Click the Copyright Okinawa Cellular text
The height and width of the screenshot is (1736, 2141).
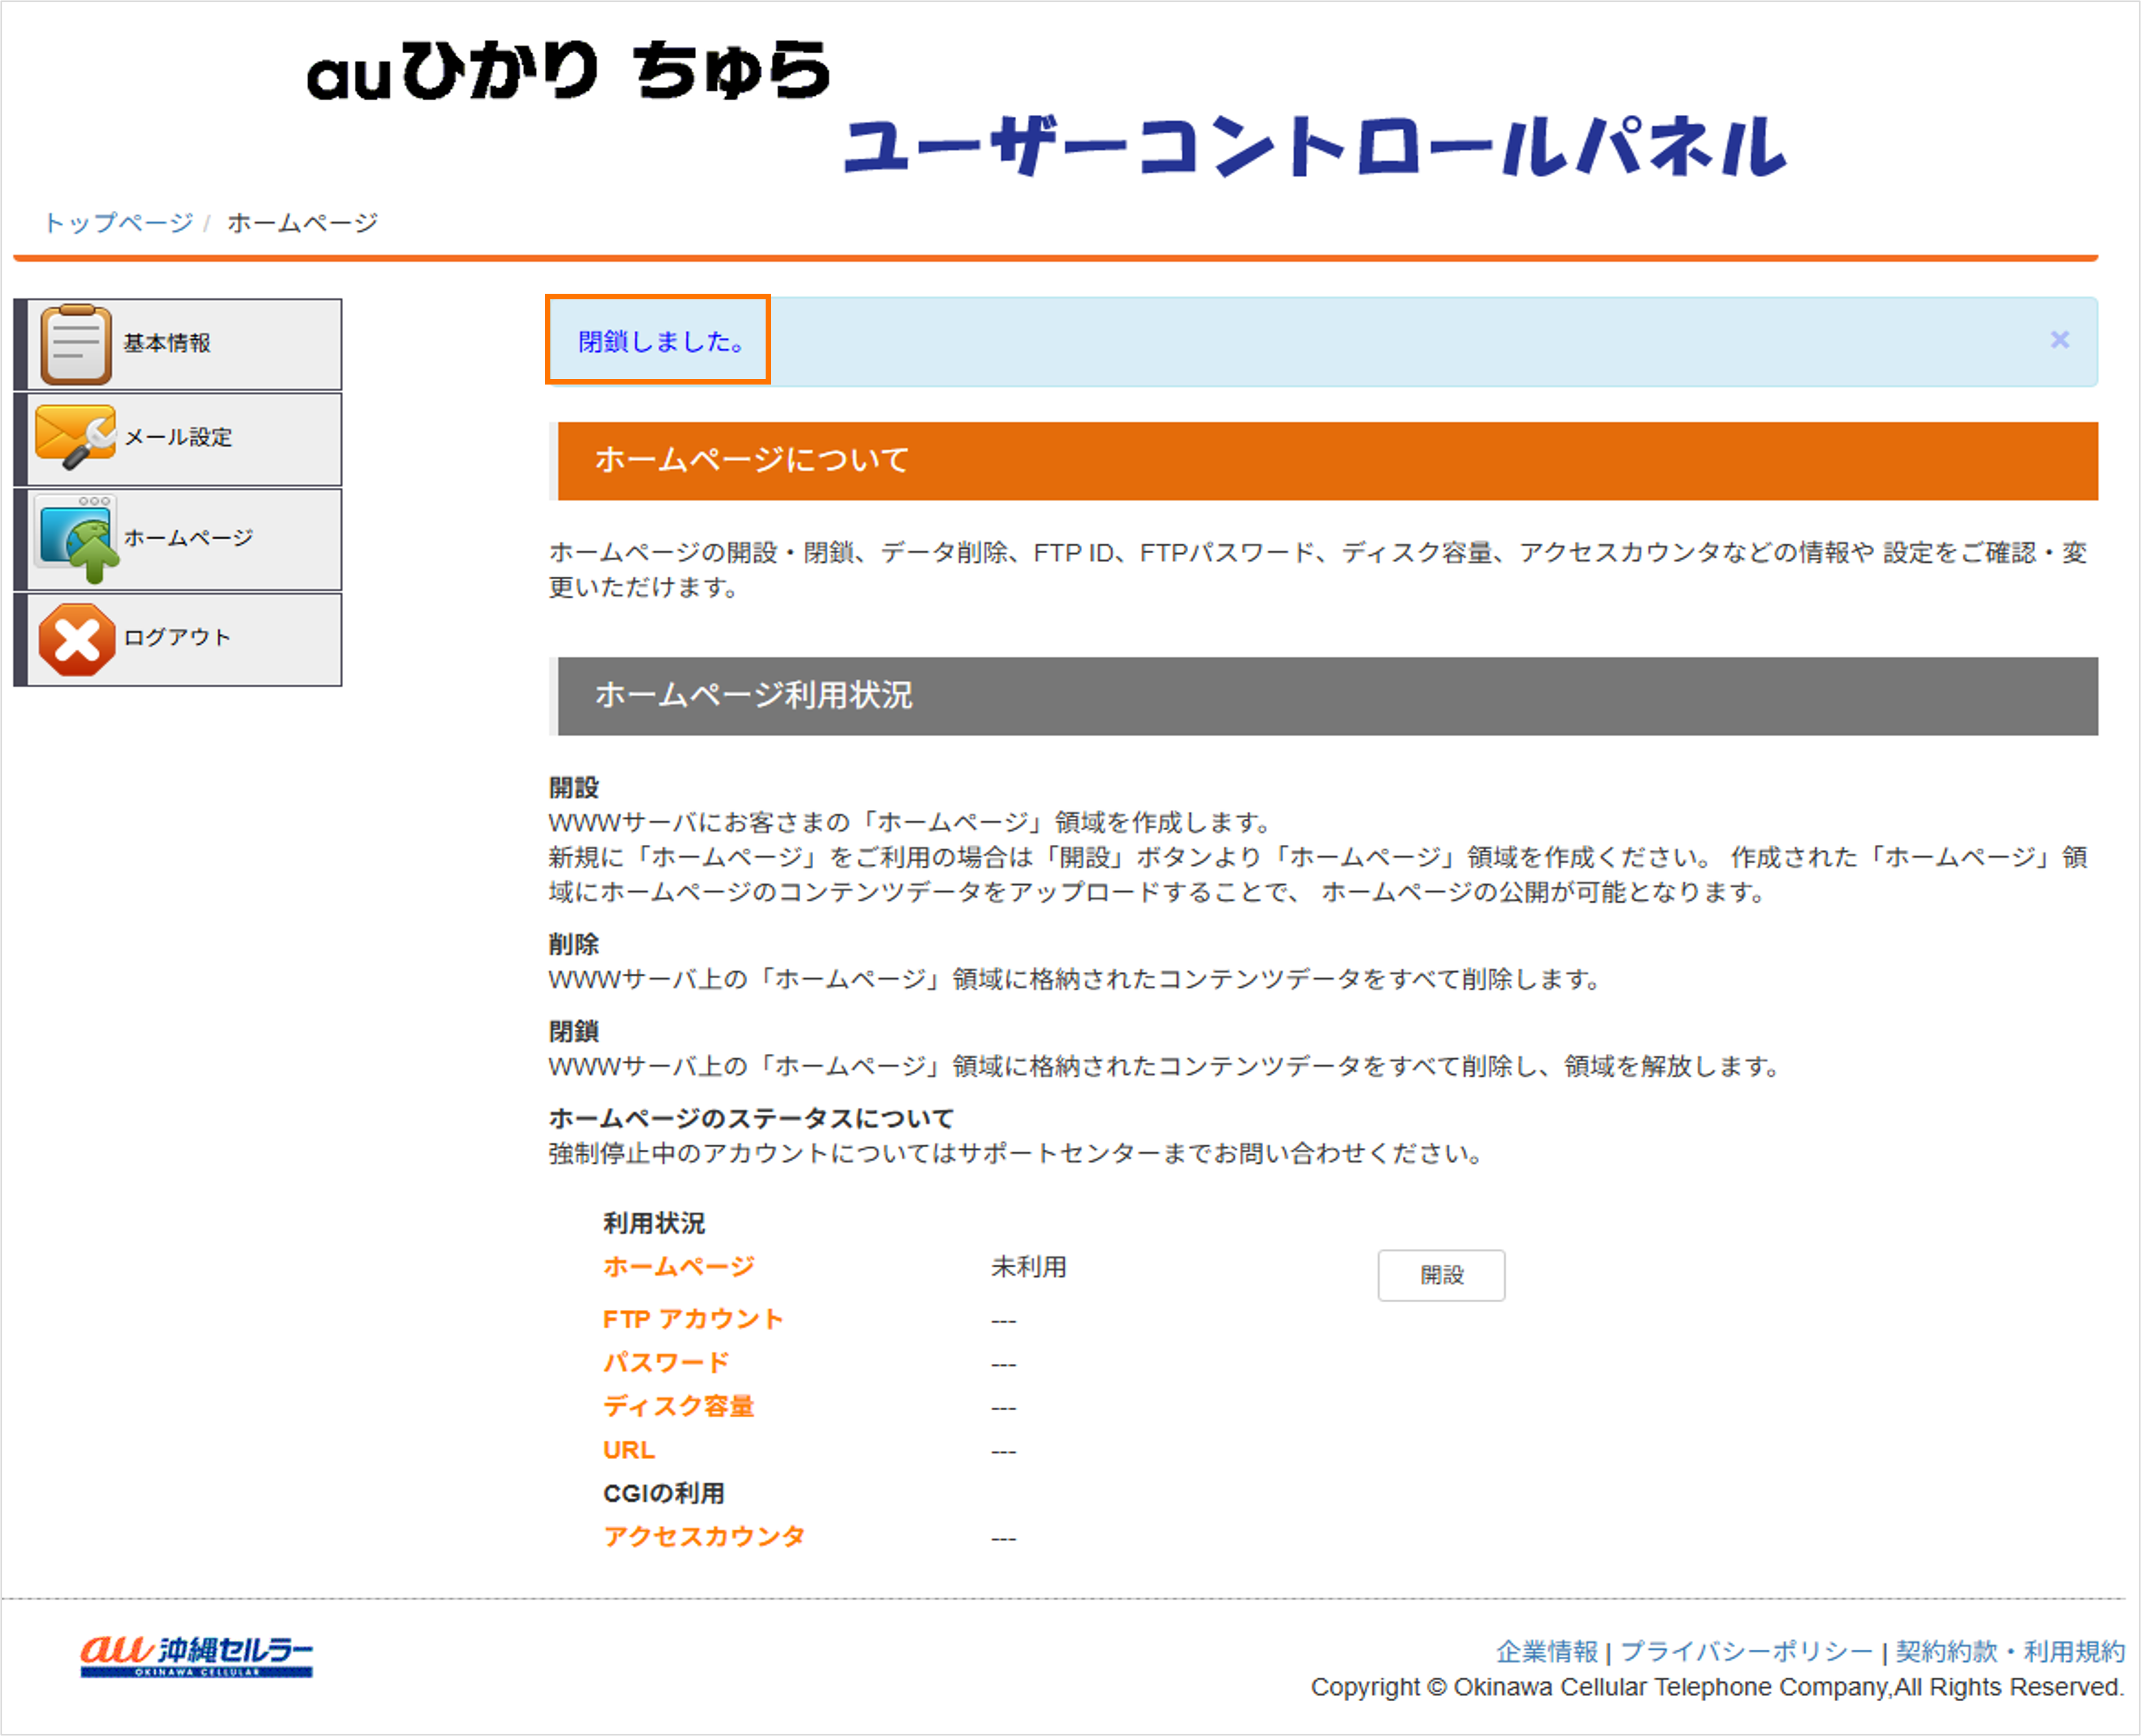pyautogui.click(x=1717, y=1687)
